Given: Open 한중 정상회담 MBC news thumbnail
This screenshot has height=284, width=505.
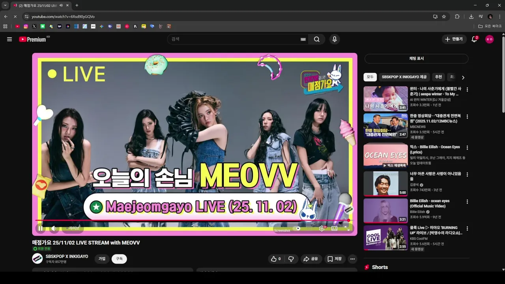Looking at the screenshot, I should point(385,126).
